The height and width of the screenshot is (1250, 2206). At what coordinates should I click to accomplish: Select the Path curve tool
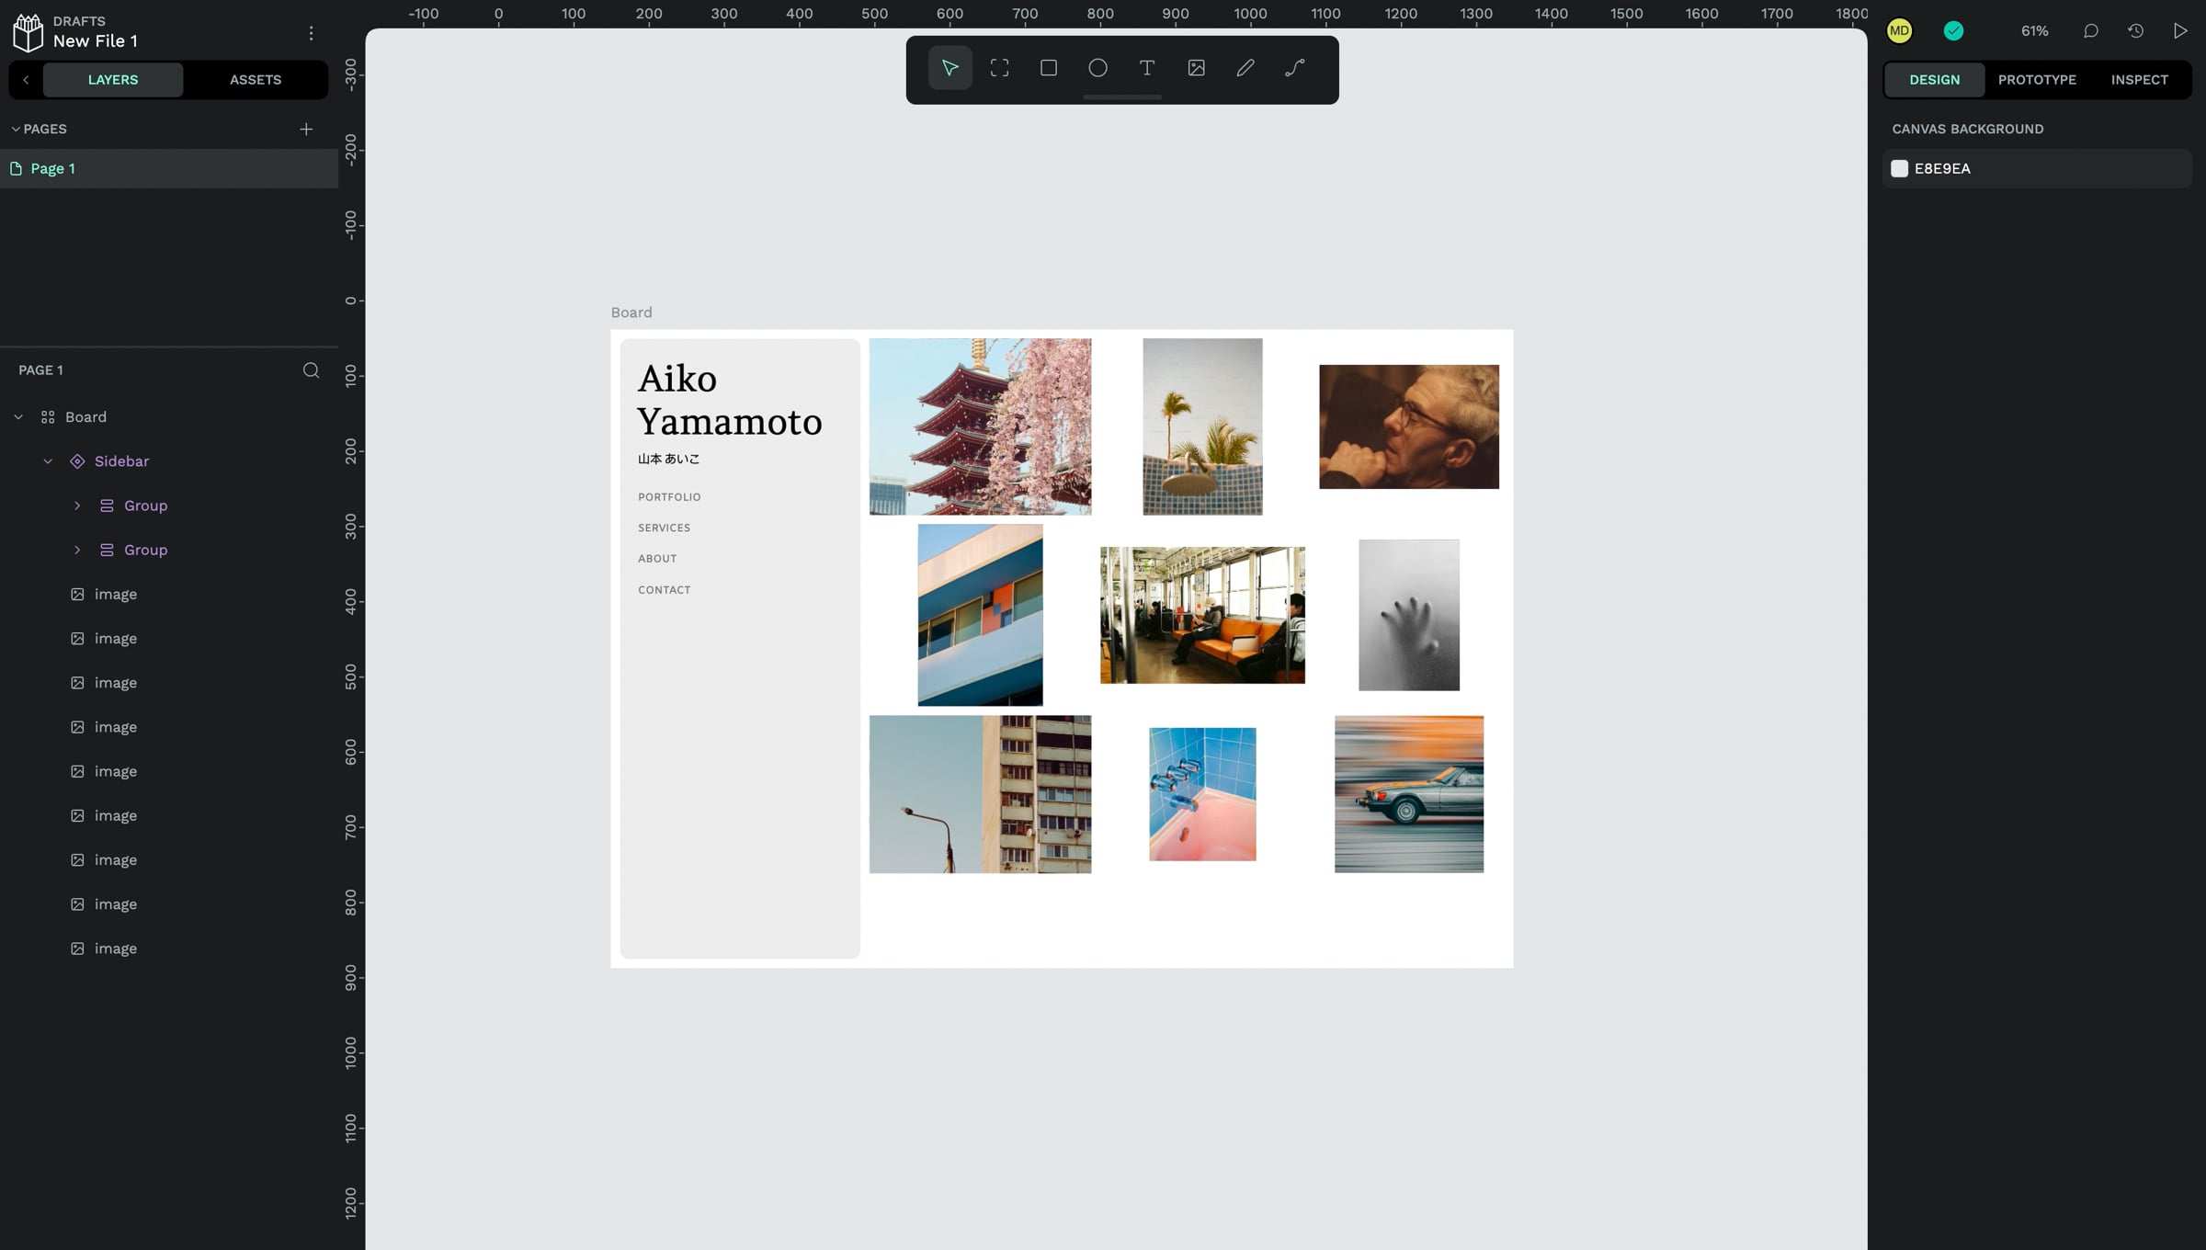(x=1294, y=68)
